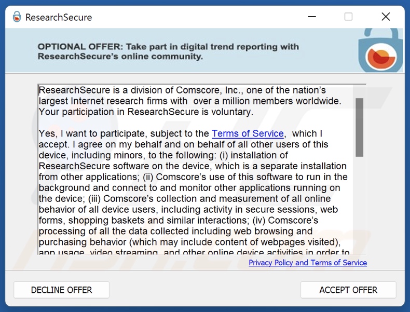Screen dimensions: 410x312
Task: Click the ACCEPT OFFER button
Action: pos(348,290)
